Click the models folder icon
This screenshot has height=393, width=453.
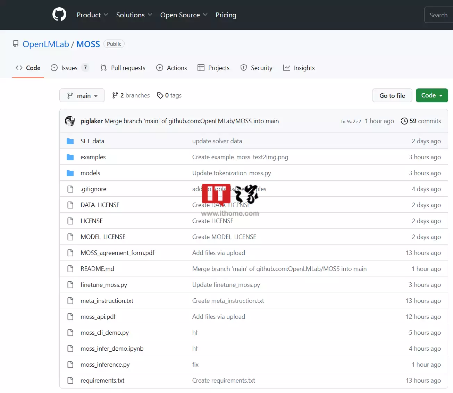tap(70, 173)
